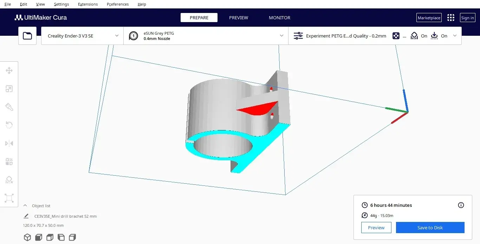The image size is (480, 244).
Task: Open the Edit menu
Action: (x=24, y=4)
